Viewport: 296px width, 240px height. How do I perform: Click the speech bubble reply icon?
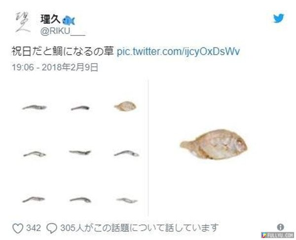(x=52, y=228)
